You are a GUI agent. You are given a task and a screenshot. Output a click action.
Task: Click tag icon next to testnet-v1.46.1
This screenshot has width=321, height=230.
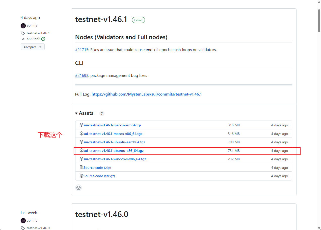[23, 33]
